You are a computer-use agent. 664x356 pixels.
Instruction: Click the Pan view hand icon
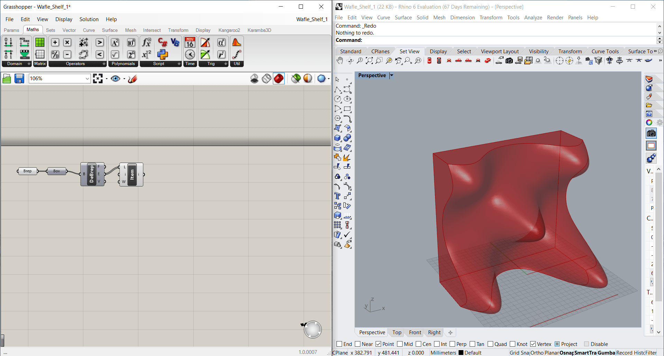(340, 61)
